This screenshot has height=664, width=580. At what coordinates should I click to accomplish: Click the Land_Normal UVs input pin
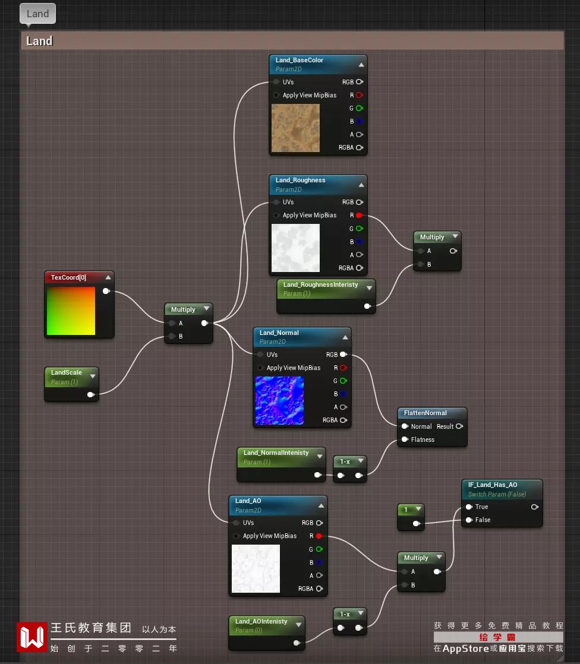(x=260, y=355)
